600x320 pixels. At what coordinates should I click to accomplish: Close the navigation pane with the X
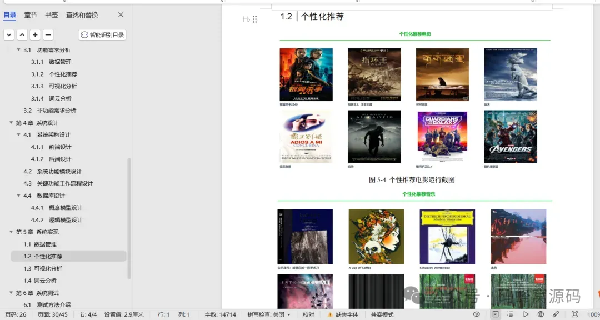point(121,14)
